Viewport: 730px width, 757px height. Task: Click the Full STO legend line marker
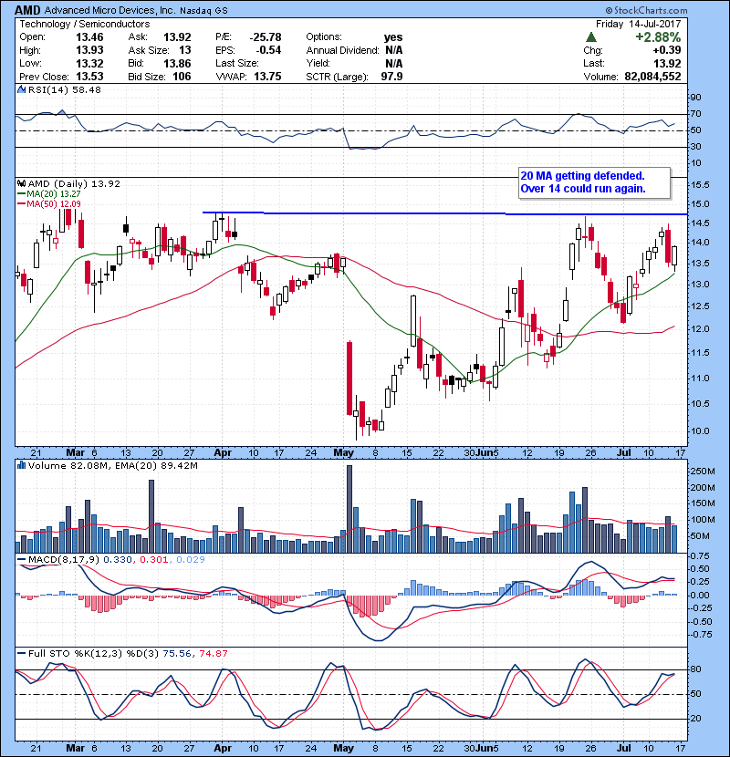21,654
